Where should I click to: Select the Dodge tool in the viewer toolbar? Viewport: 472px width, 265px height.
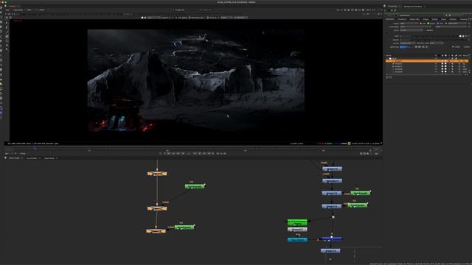click(7, 50)
